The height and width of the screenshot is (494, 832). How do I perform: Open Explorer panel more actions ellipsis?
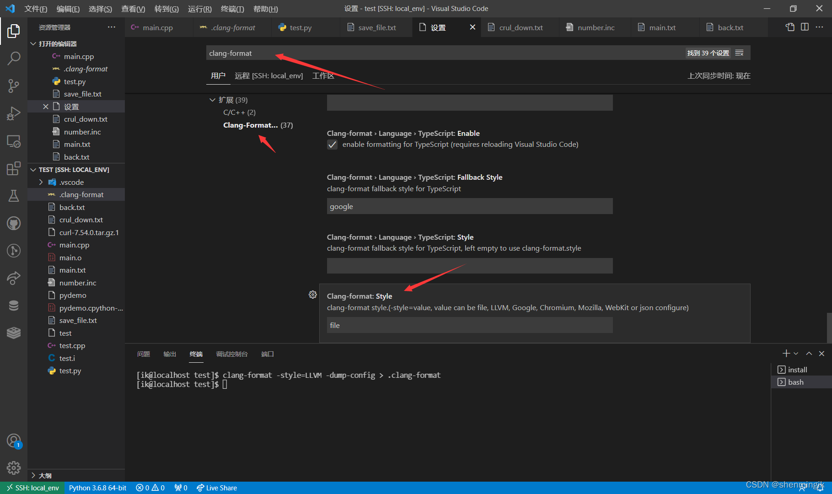pos(112,27)
